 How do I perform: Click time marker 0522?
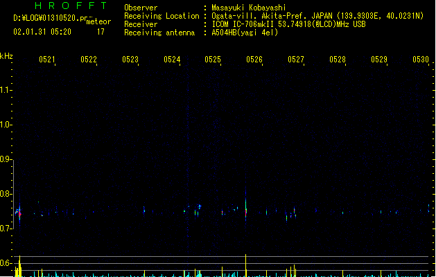point(89,60)
